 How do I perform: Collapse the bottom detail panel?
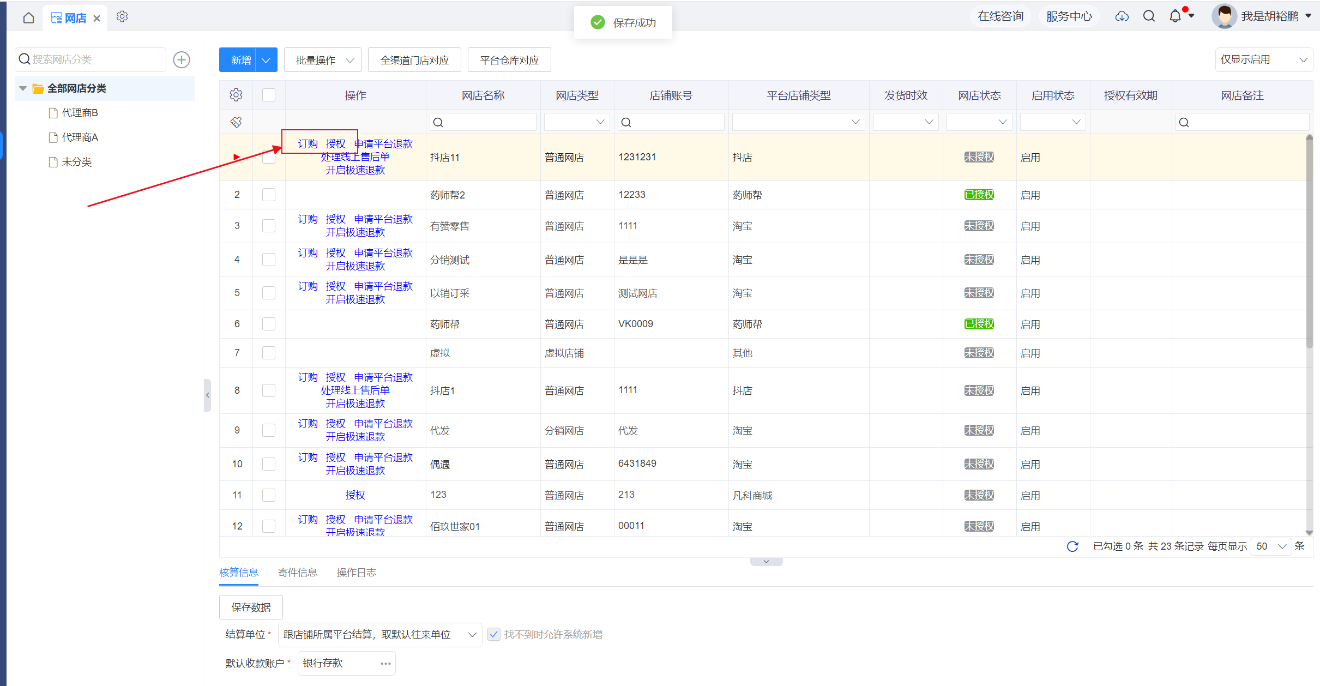(766, 562)
